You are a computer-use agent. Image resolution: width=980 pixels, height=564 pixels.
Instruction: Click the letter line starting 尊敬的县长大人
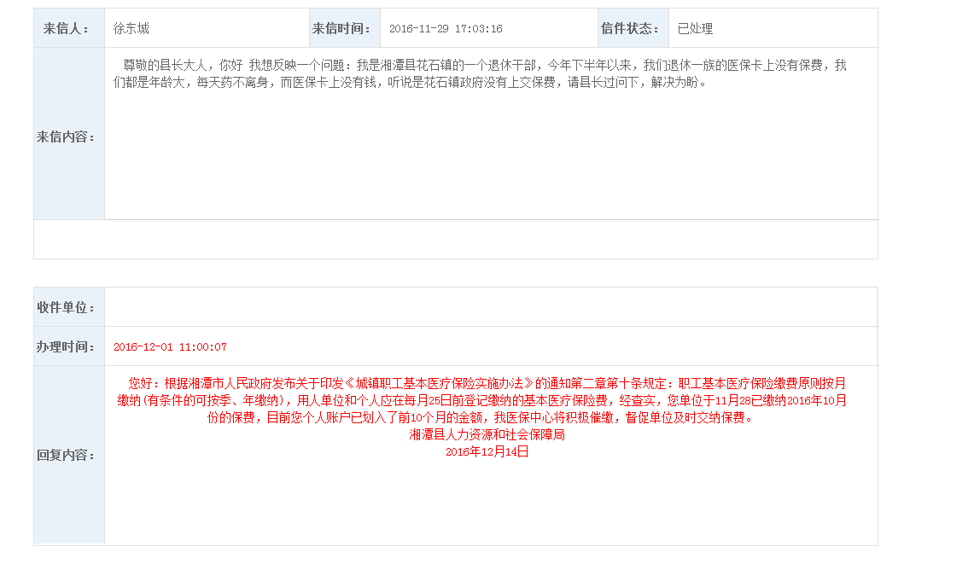pos(484,66)
